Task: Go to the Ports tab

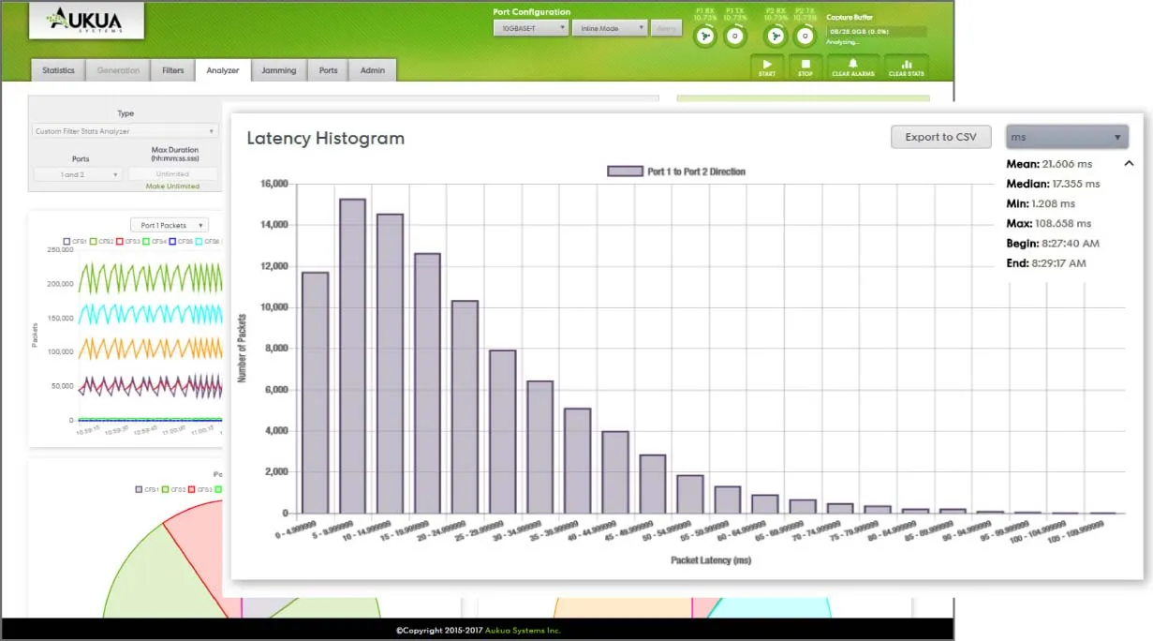Action: (x=328, y=70)
